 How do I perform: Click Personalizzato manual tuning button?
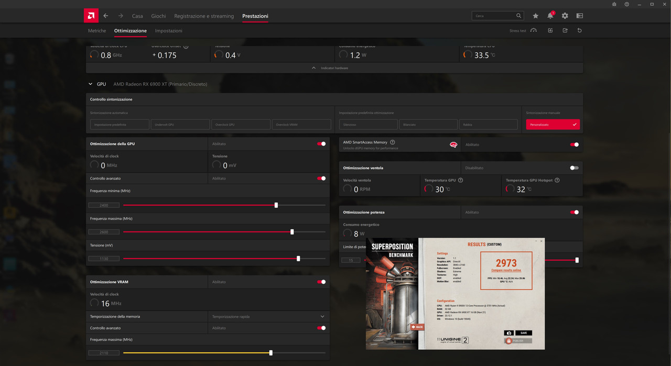pyautogui.click(x=553, y=125)
